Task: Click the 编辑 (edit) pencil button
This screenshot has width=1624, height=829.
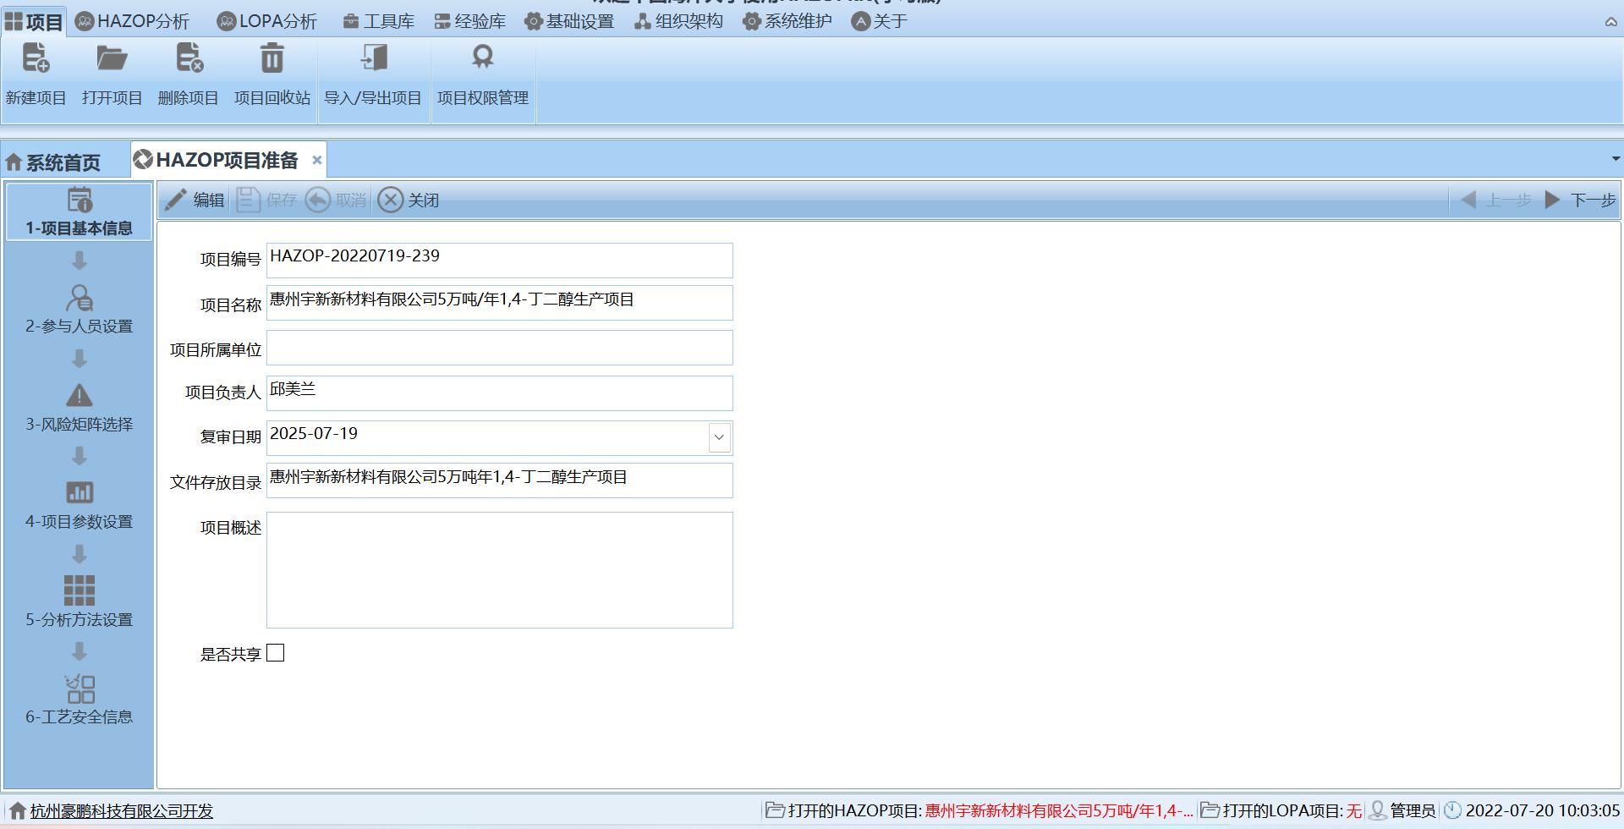Action: click(195, 200)
